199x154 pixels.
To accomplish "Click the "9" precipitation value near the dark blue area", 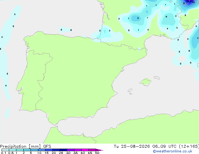I will tap(184, 3).
